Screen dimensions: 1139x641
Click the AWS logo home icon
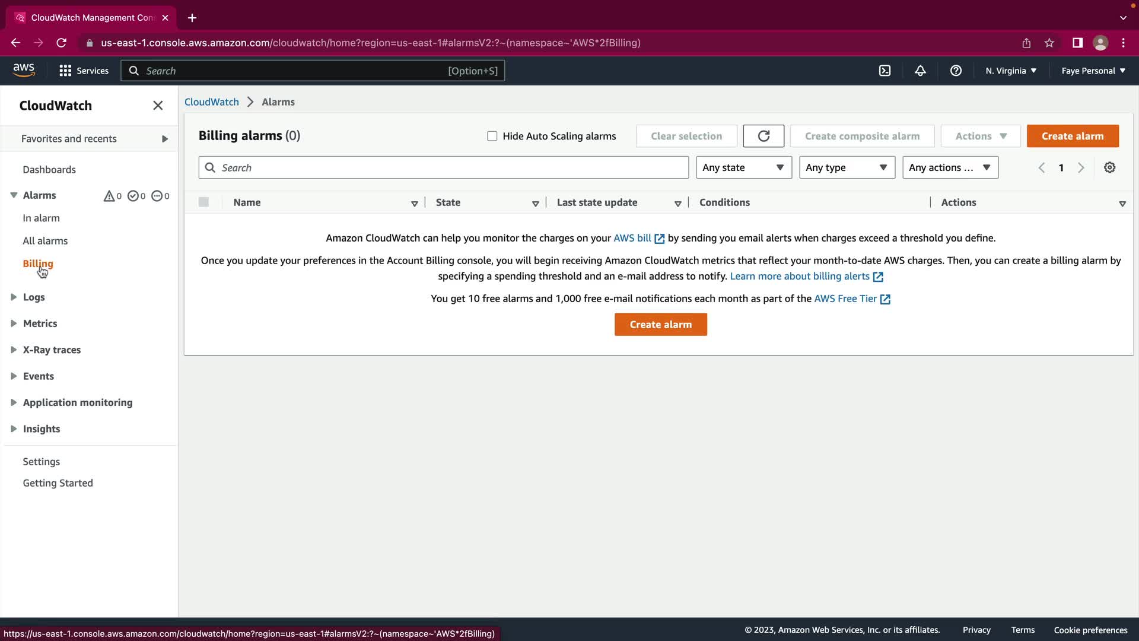[24, 70]
